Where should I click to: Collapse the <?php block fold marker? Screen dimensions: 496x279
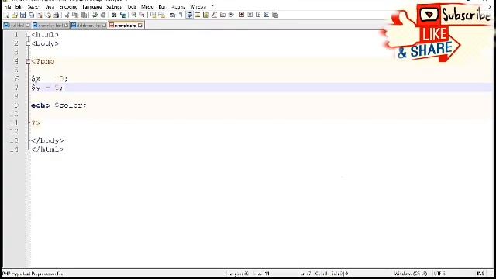pyautogui.click(x=28, y=61)
